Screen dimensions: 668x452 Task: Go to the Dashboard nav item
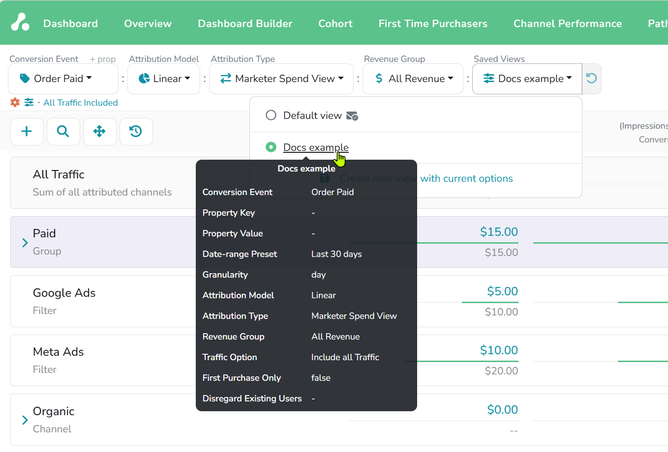70,24
